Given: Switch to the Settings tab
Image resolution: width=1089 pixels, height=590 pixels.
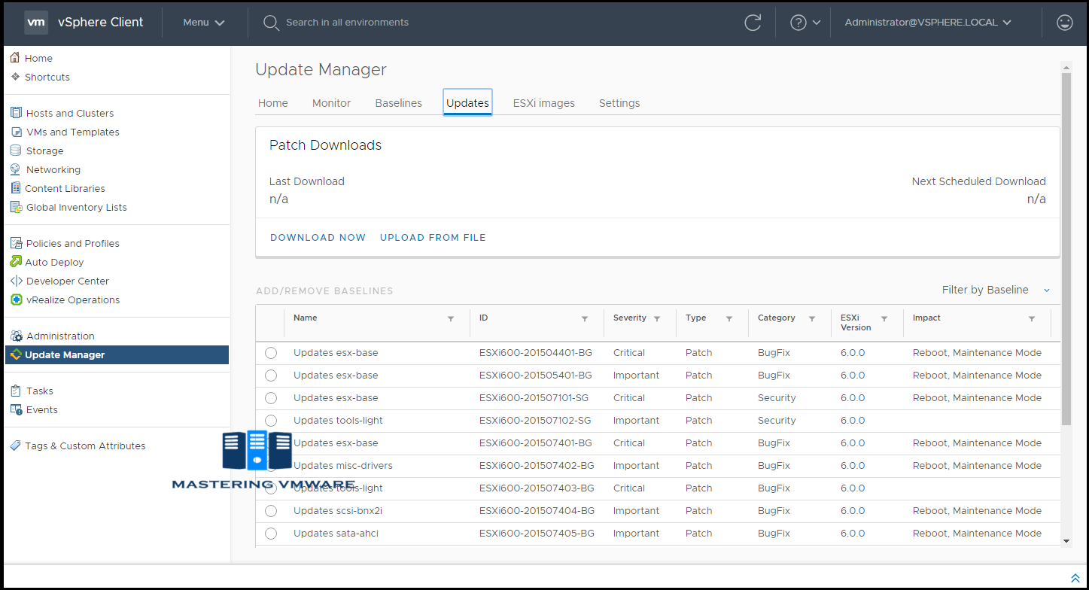Looking at the screenshot, I should click(619, 103).
